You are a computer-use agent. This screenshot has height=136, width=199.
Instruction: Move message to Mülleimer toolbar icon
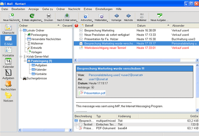point(142,16)
